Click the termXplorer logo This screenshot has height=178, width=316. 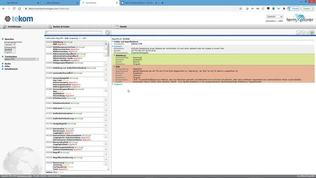pyautogui.click(x=300, y=18)
